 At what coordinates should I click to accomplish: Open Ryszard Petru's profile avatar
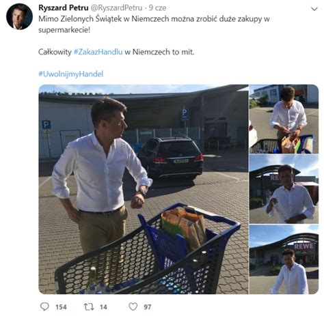click(19, 16)
